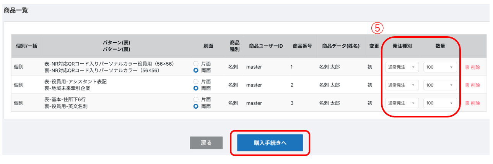The height and width of the screenshot is (164, 493).
Task: Select 片面 for the 基本-住所下6行 row
Action: (196, 100)
